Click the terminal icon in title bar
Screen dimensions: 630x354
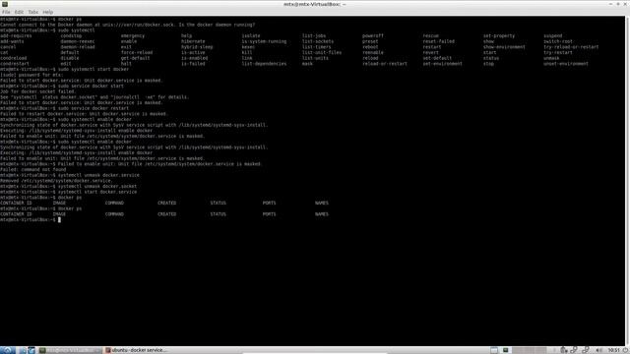tap(4, 4)
